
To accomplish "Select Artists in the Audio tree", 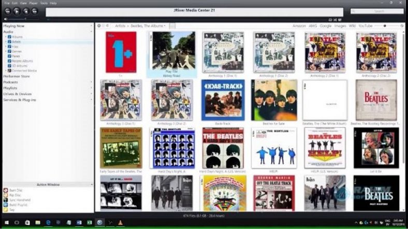I will 16,41.
